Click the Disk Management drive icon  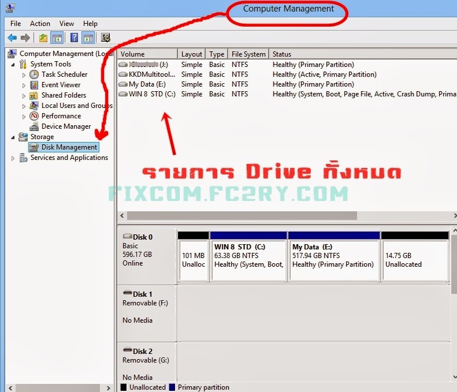(x=34, y=147)
